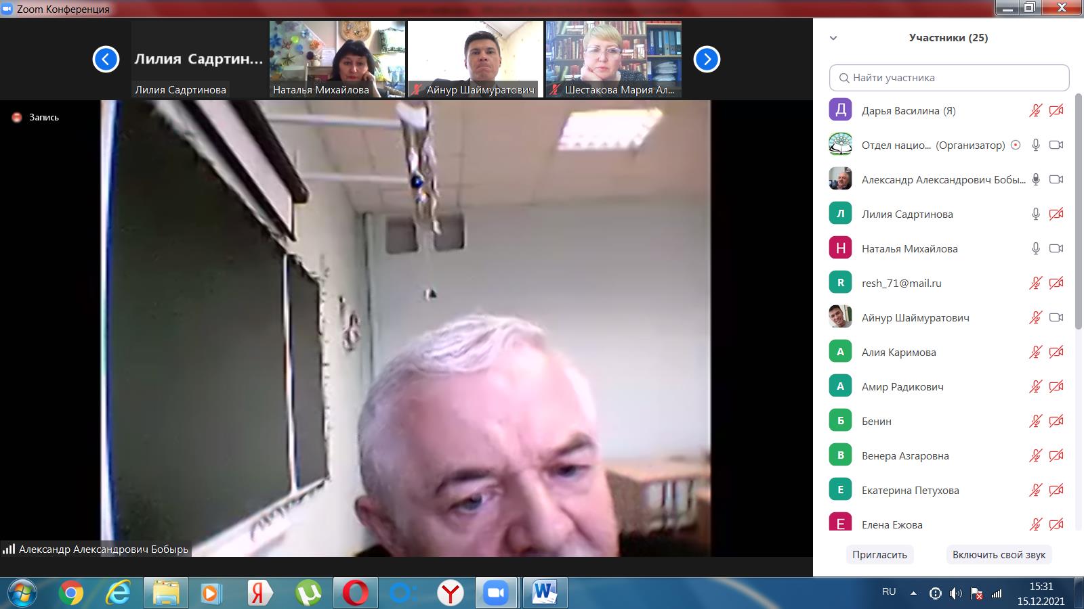This screenshot has width=1084, height=609.
Task: Collapse the Участники panel chevron
Action: pyautogui.click(x=833, y=38)
